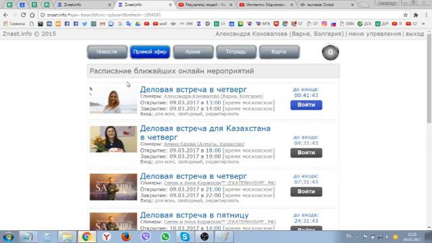
Task: Select the Прямой эфир tab
Action: point(150,52)
